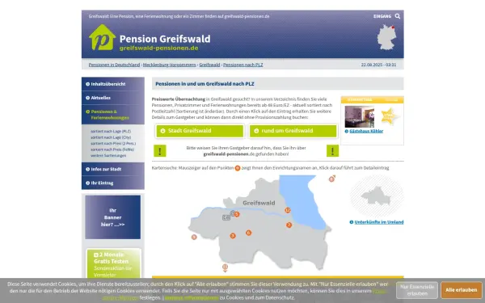Click Nur Essenzielle erlauben cookie button
The width and height of the screenshot is (485, 303).
click(417, 290)
